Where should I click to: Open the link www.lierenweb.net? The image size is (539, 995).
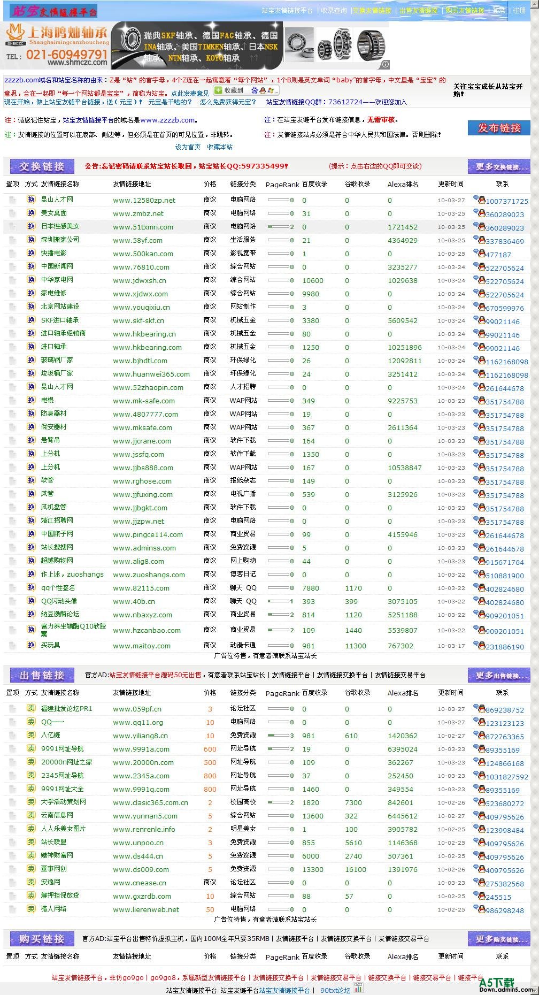click(146, 909)
